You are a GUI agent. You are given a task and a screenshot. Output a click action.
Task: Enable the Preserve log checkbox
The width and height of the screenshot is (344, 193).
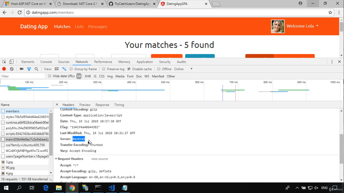coord(104,69)
